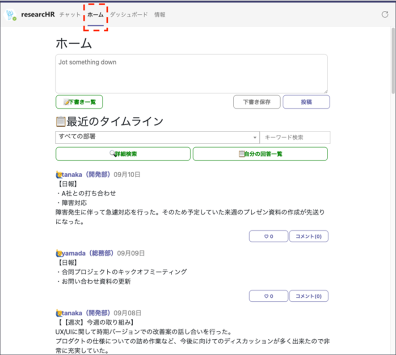Expand the すべての部署 department dropdown
The image size is (396, 355).
point(158,137)
